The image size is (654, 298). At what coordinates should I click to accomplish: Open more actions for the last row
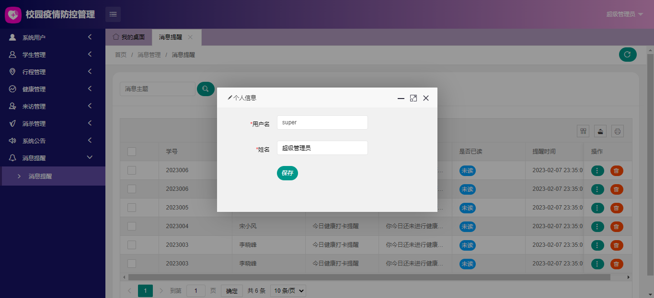[x=597, y=264]
